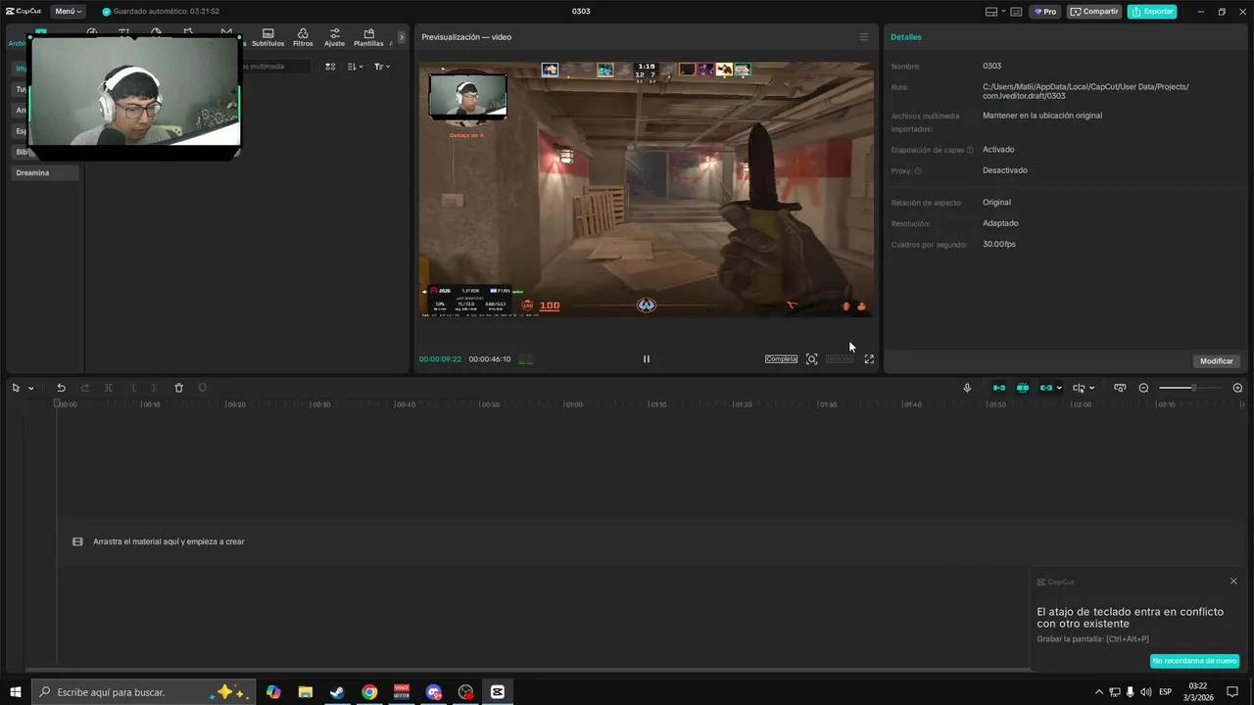Image resolution: width=1254 pixels, height=705 pixels.
Task: Click the Windows taskbar search box
Action: (x=144, y=691)
